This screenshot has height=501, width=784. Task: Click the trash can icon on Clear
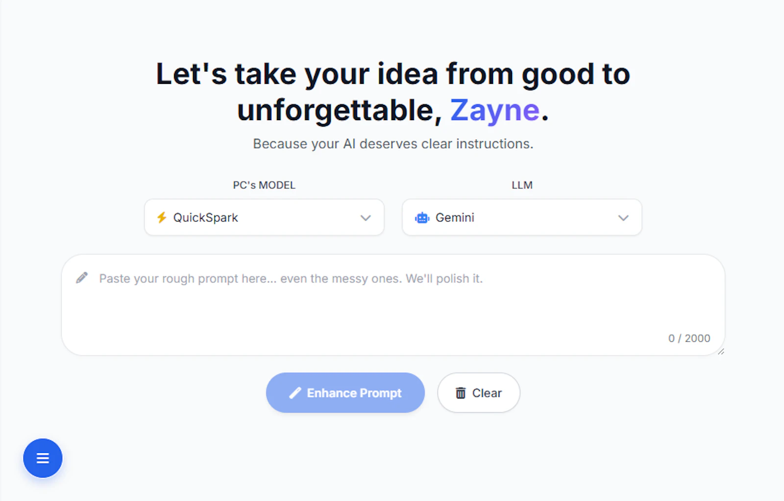point(461,393)
